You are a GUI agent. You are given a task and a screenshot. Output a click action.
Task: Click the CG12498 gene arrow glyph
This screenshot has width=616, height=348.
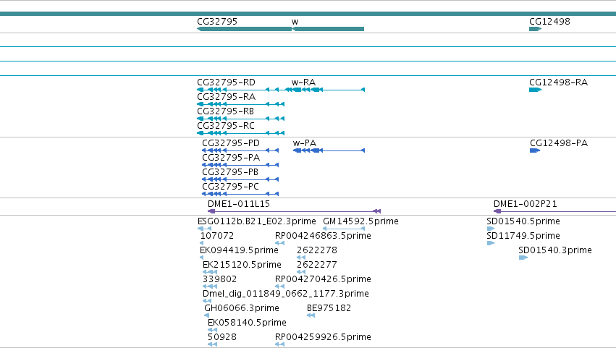[535, 29]
